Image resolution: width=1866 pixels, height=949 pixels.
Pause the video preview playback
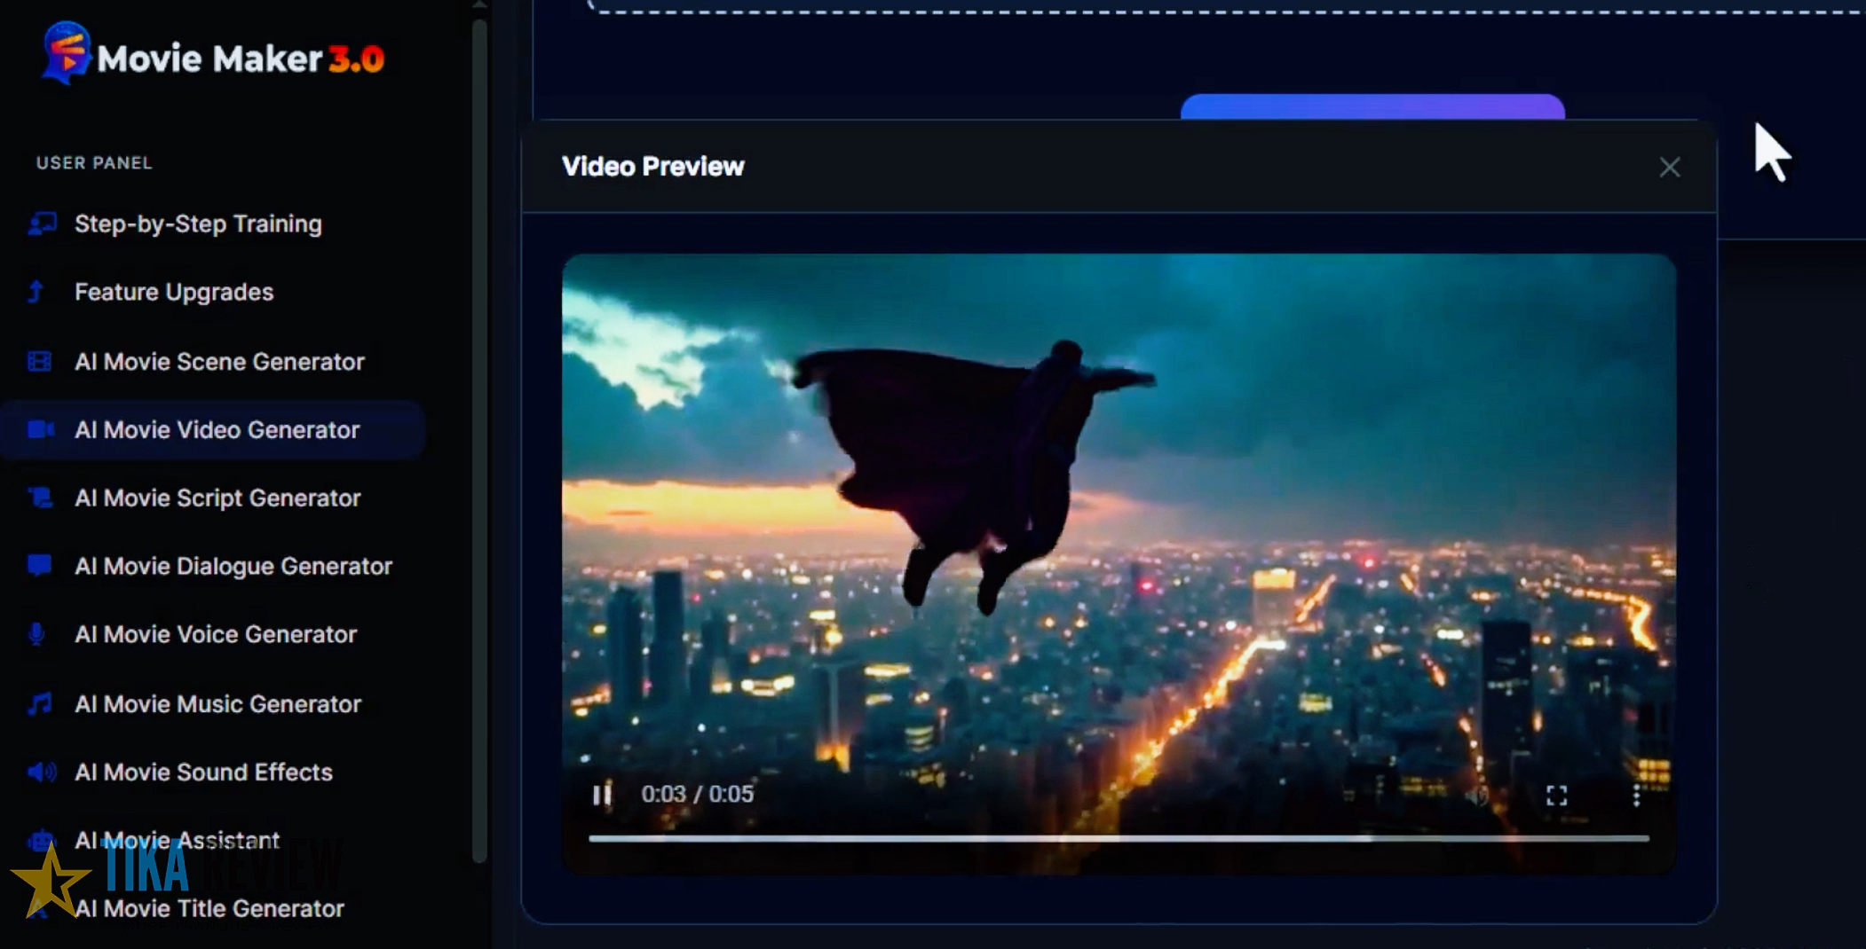(x=602, y=795)
